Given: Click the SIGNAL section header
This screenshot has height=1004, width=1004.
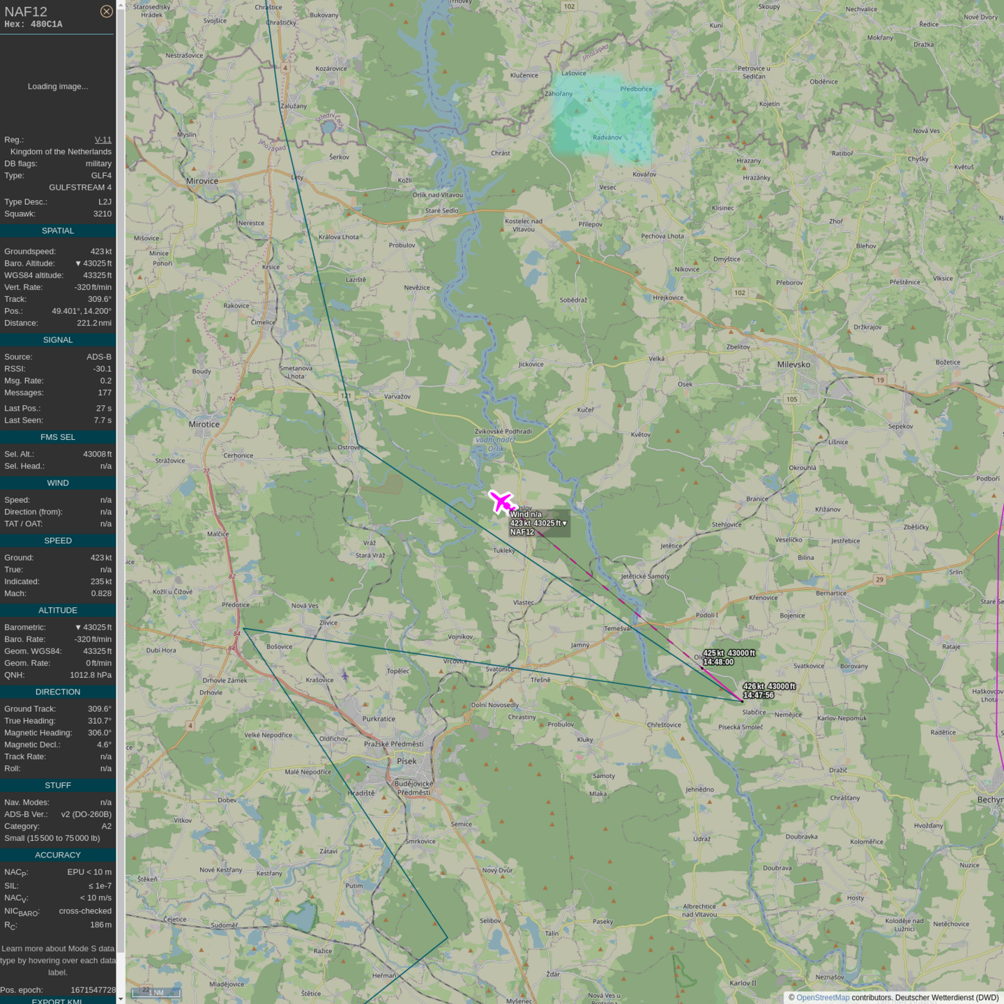Looking at the screenshot, I should tap(58, 340).
